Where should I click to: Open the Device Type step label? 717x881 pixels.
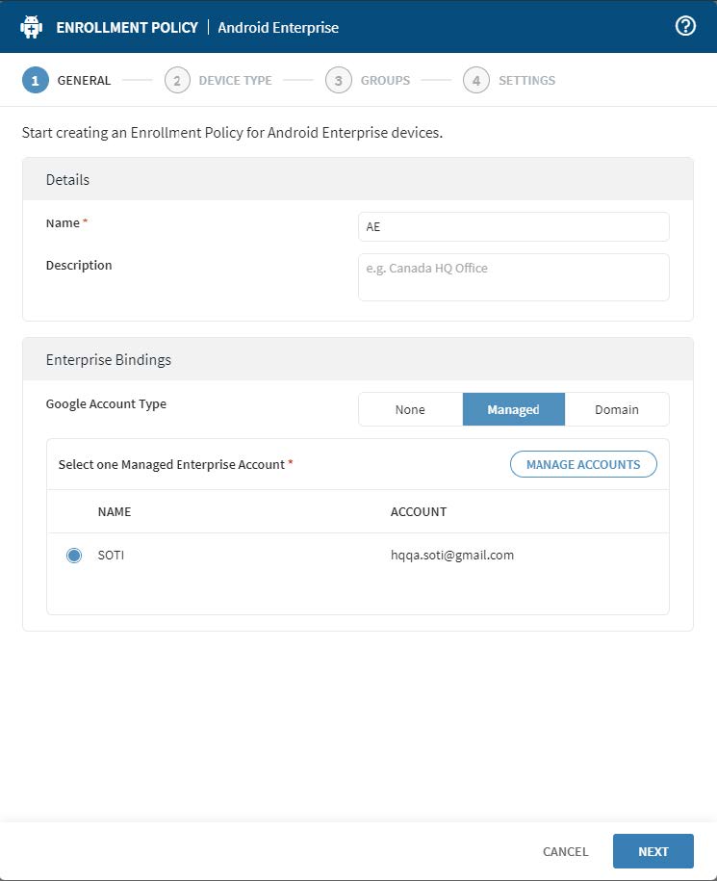[235, 81]
